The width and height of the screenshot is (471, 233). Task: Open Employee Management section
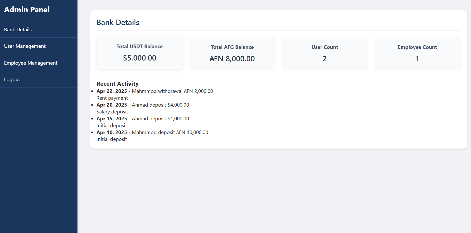tap(31, 63)
